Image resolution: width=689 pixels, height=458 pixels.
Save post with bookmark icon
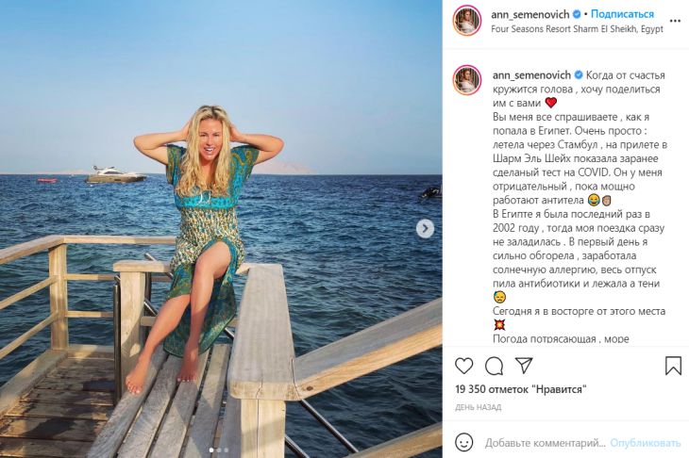673,366
